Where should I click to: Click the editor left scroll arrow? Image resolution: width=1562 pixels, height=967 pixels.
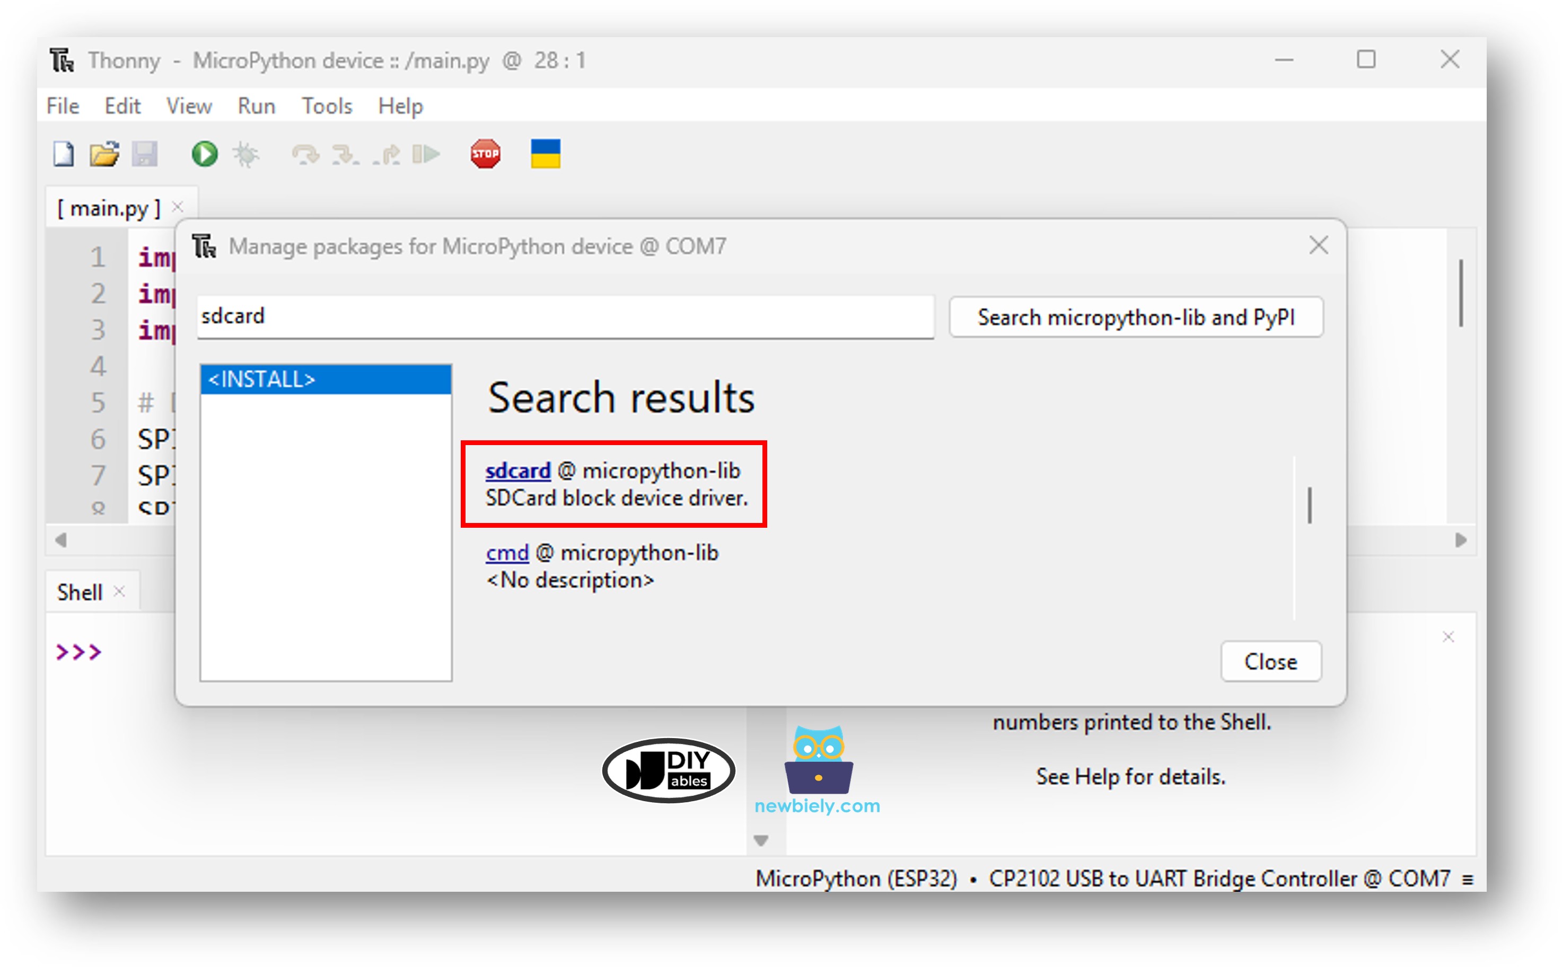pos(61,540)
